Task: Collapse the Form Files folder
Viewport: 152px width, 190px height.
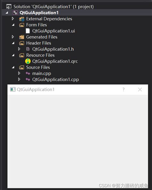Action: point(13,25)
